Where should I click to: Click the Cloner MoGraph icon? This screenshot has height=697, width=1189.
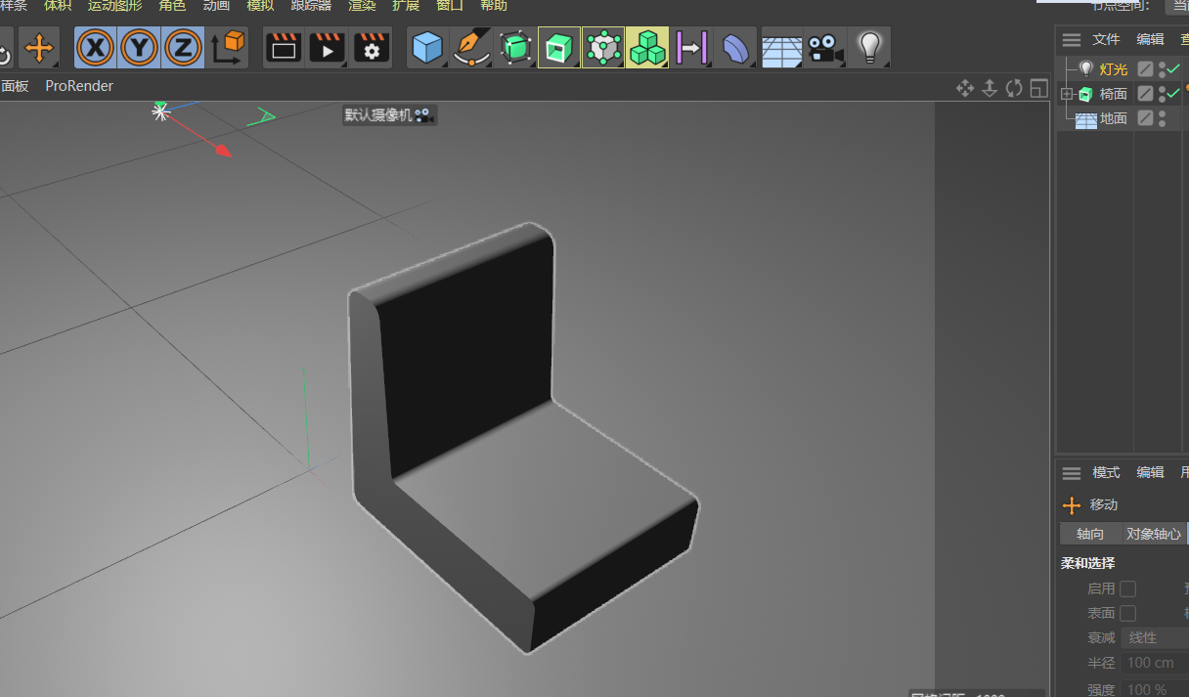tap(646, 47)
